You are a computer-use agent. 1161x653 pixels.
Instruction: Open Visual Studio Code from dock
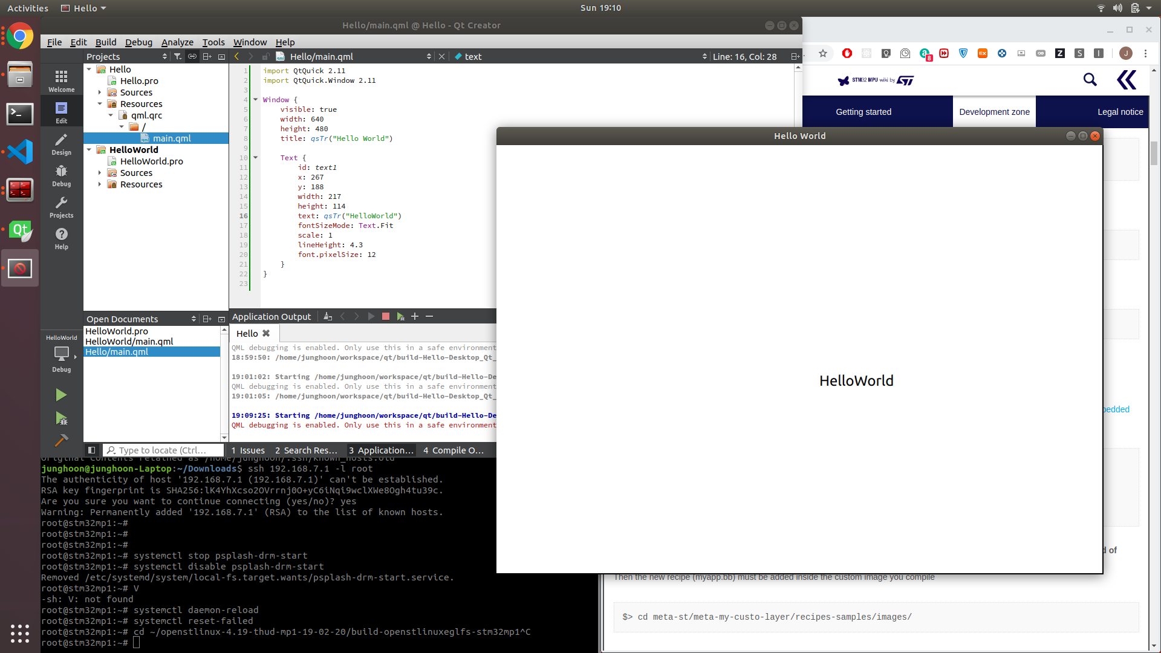(20, 152)
